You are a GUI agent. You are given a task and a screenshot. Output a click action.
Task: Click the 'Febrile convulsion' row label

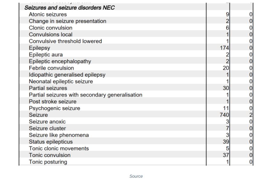pos(51,68)
